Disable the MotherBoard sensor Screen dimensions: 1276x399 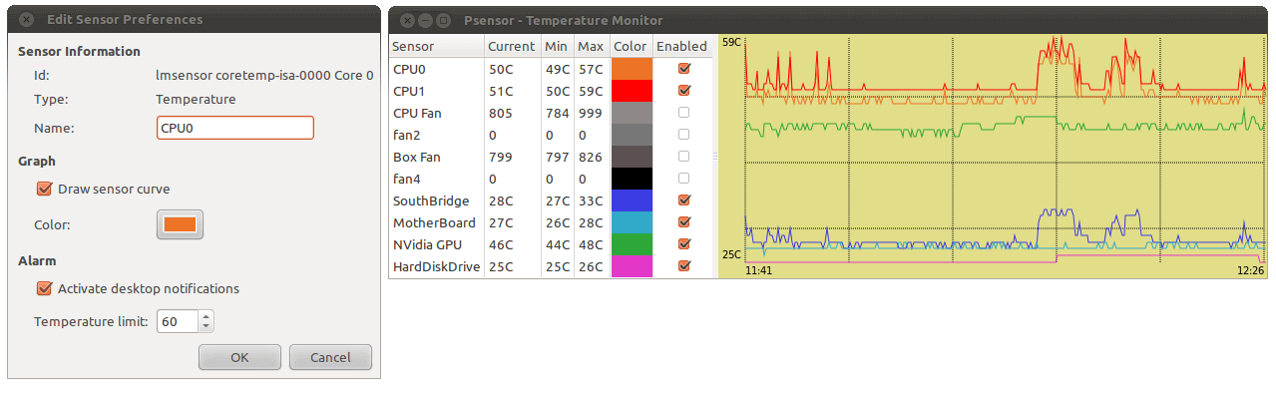pos(683,222)
